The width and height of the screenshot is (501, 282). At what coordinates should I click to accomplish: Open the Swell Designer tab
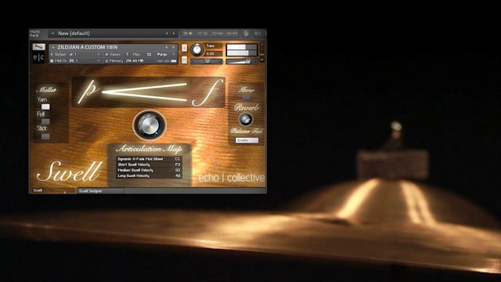tap(100, 191)
